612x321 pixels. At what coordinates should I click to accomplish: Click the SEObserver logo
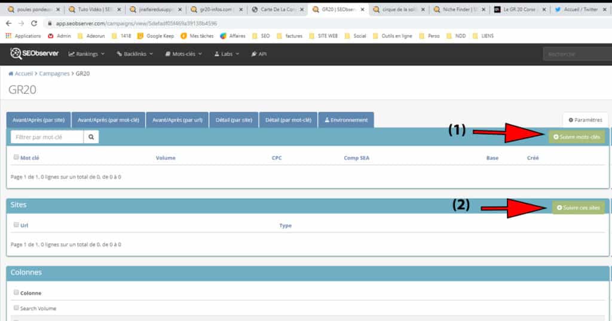(x=34, y=53)
